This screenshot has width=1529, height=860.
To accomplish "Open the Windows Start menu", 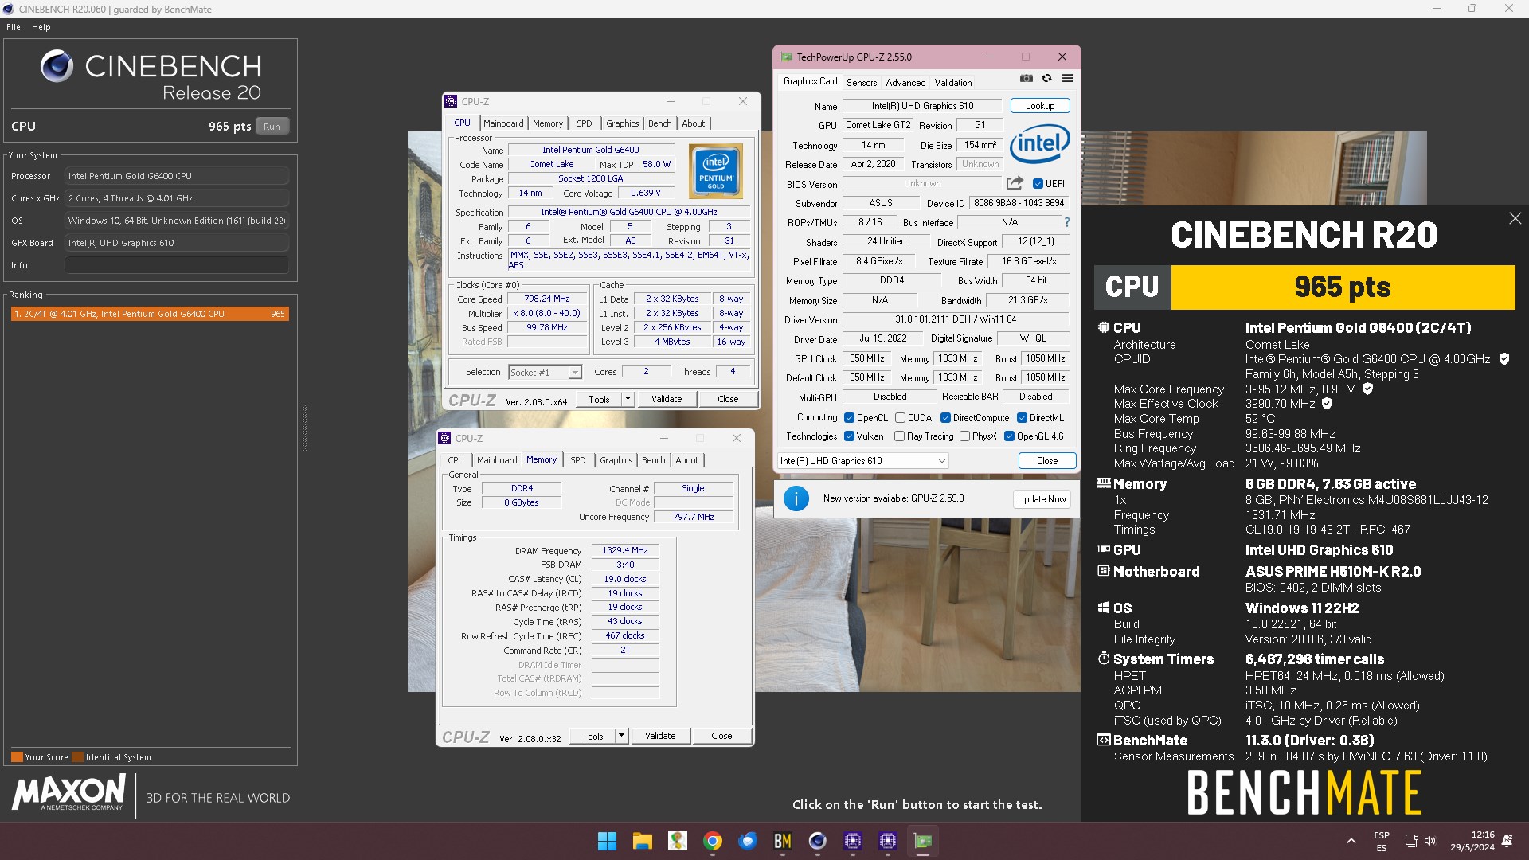I will pos(607,841).
